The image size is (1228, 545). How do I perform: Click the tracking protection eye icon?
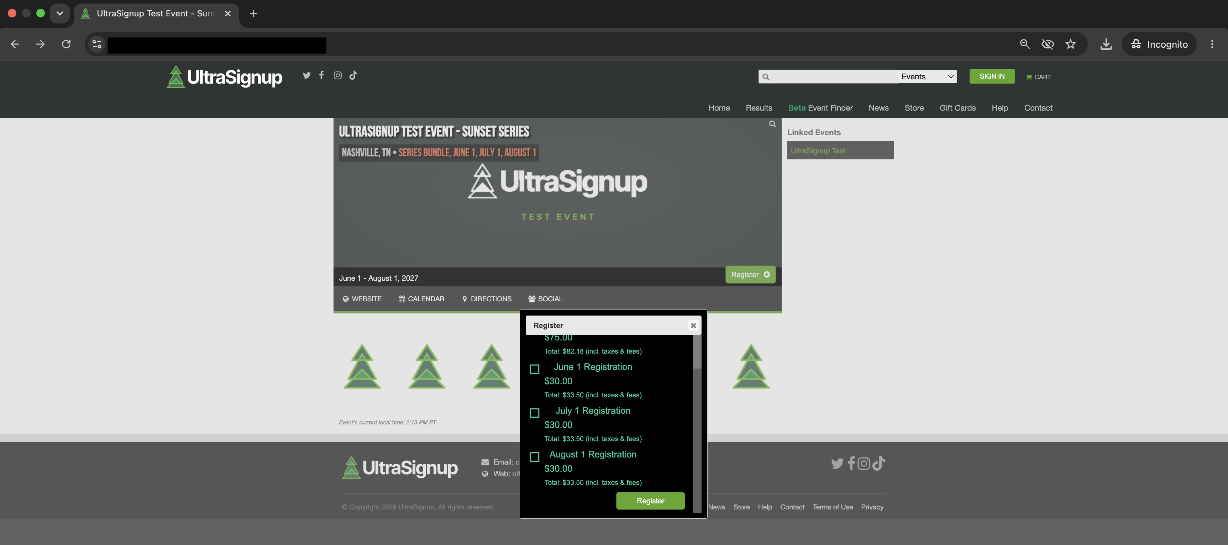(1047, 44)
